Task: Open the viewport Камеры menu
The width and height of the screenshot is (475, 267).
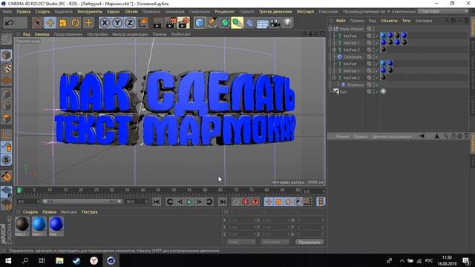Action: (x=42, y=34)
